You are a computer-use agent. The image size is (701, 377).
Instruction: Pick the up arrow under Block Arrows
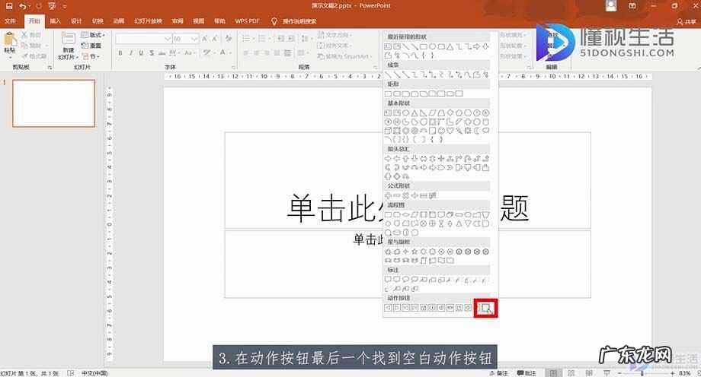(x=405, y=158)
